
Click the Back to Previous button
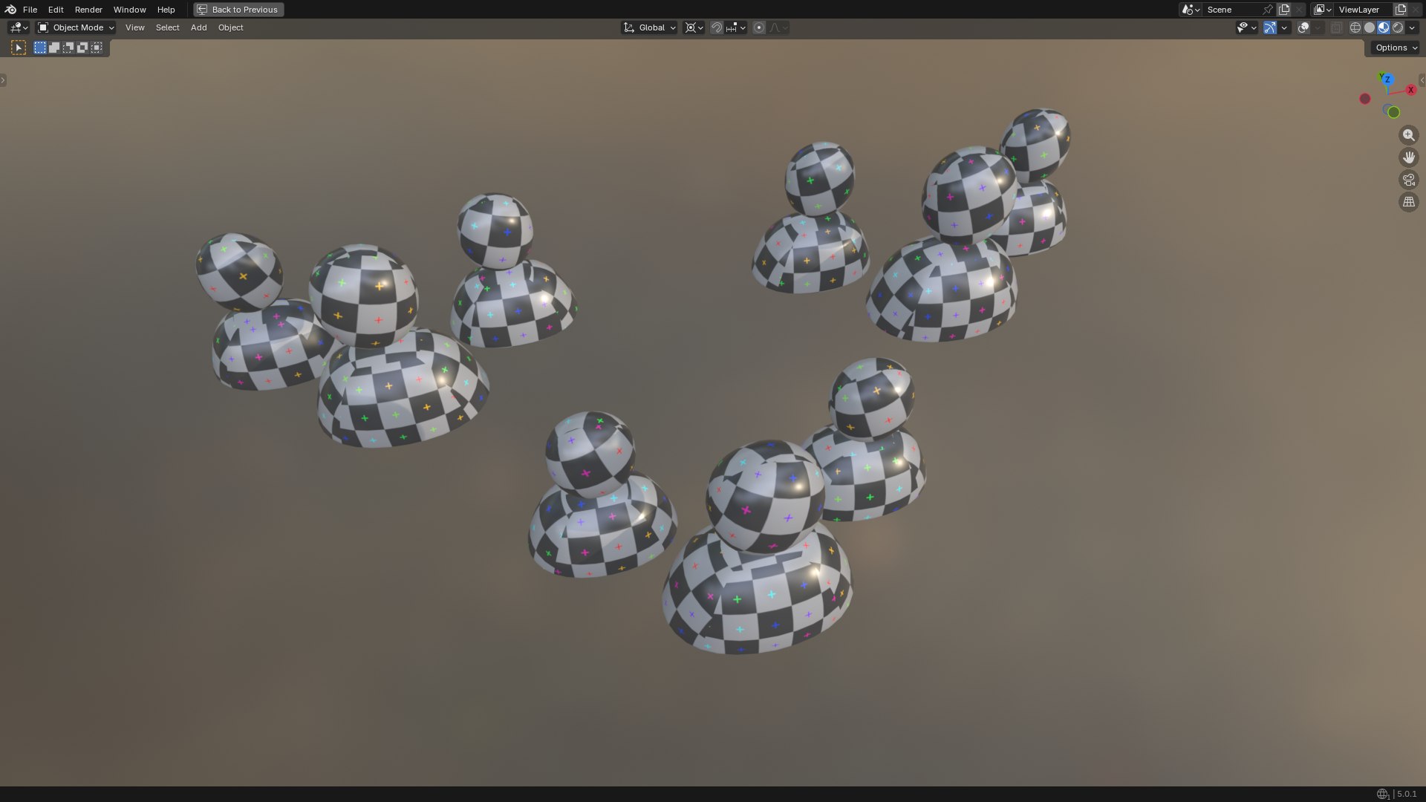pos(238,10)
